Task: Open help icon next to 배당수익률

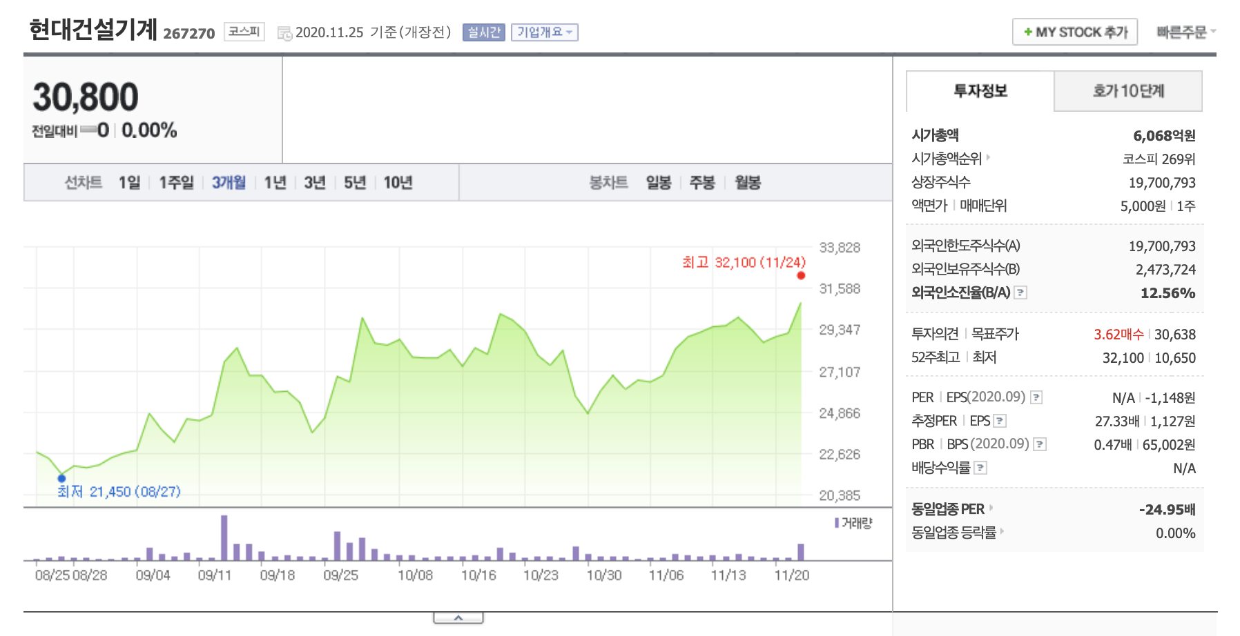Action: coord(980,468)
